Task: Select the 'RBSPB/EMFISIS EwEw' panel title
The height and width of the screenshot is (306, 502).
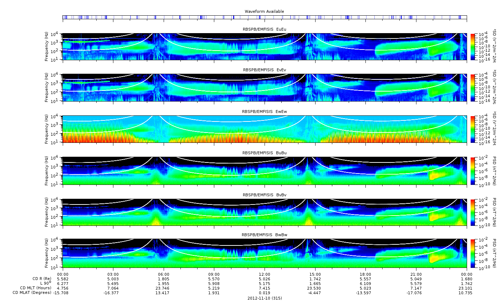Action: [264, 111]
